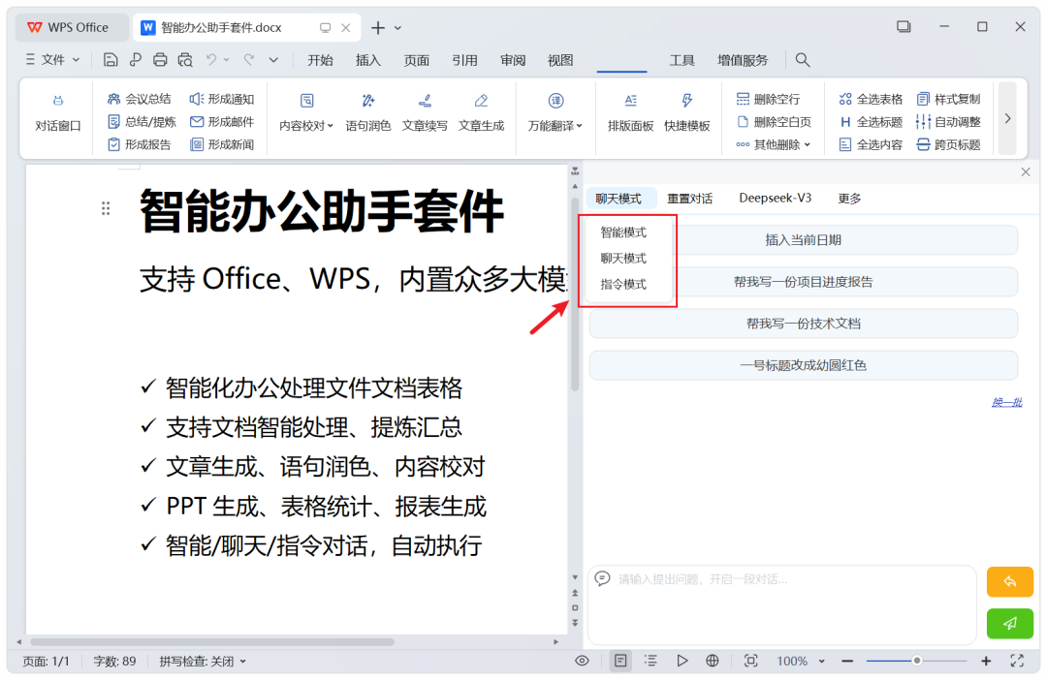Click 帮我写一份技术文档 suggestion button
This screenshot has width=1047, height=680.
point(804,324)
